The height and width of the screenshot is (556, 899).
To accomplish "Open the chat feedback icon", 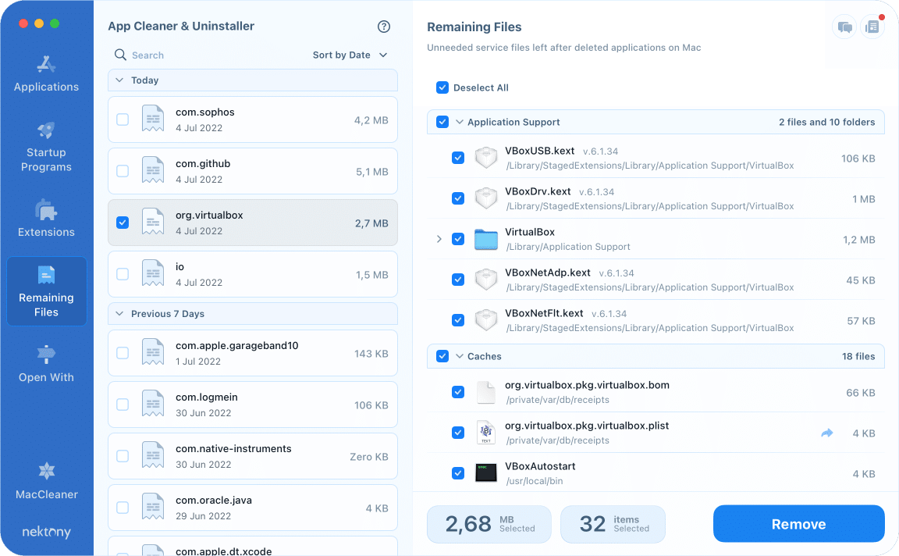I will tap(844, 27).
